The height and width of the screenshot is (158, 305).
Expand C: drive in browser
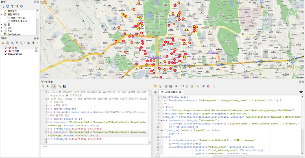point(2,28)
